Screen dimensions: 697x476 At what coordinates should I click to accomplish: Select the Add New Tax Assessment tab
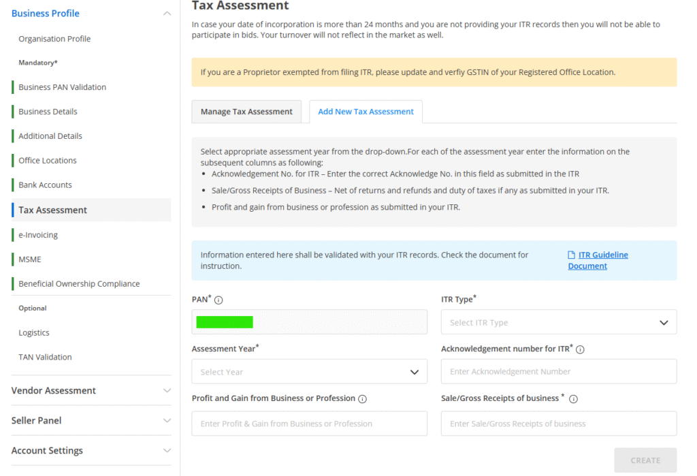pos(366,112)
